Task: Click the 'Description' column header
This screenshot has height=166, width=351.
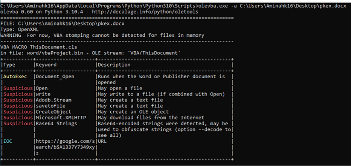Action: coord(114,65)
